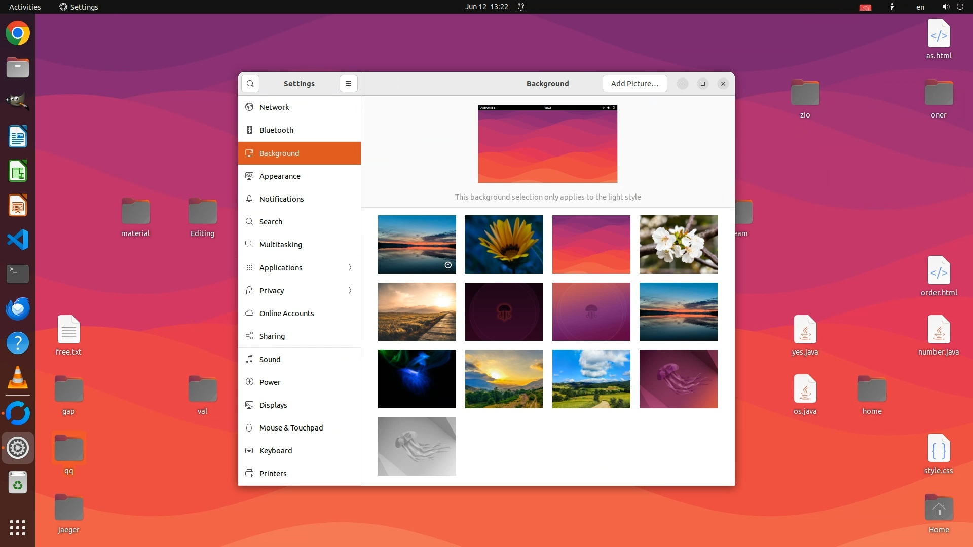Open the en keyboard layout menu
This screenshot has width=973, height=547.
[x=920, y=7]
